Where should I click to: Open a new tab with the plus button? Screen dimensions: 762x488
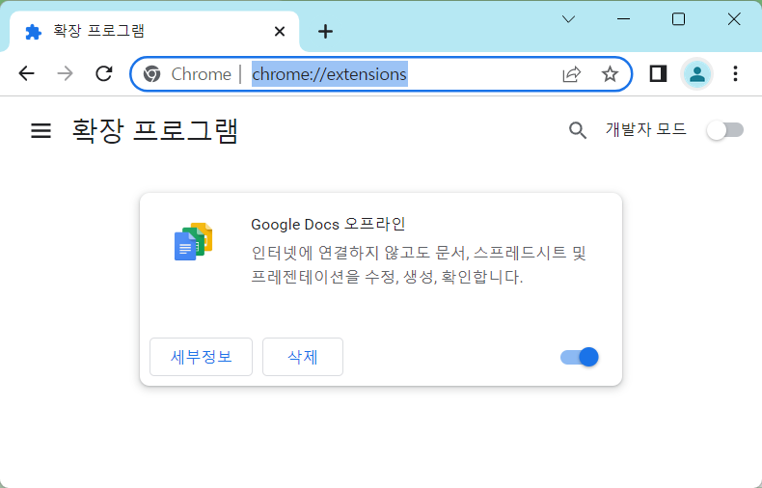(x=325, y=32)
